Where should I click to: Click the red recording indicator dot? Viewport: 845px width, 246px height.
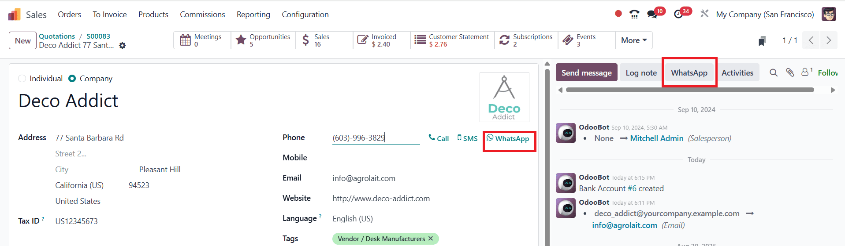[x=618, y=14]
